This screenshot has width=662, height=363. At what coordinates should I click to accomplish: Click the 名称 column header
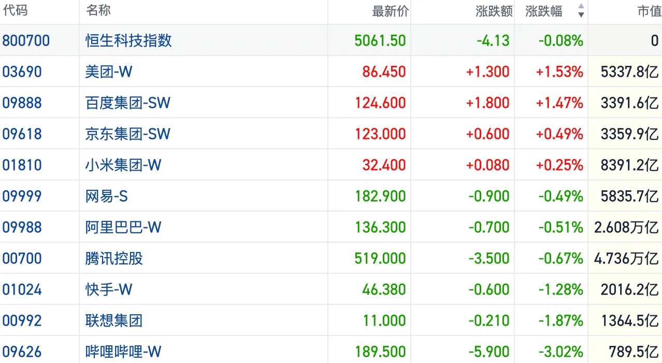(x=98, y=11)
